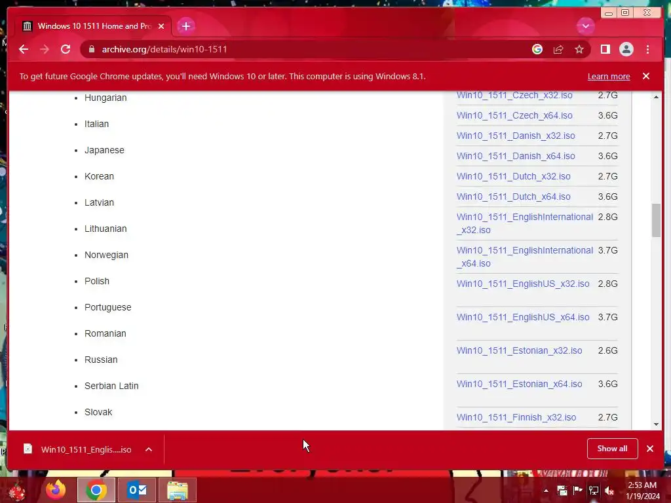Toggle the Chrome side panel
The width and height of the screenshot is (671, 503).
605,50
